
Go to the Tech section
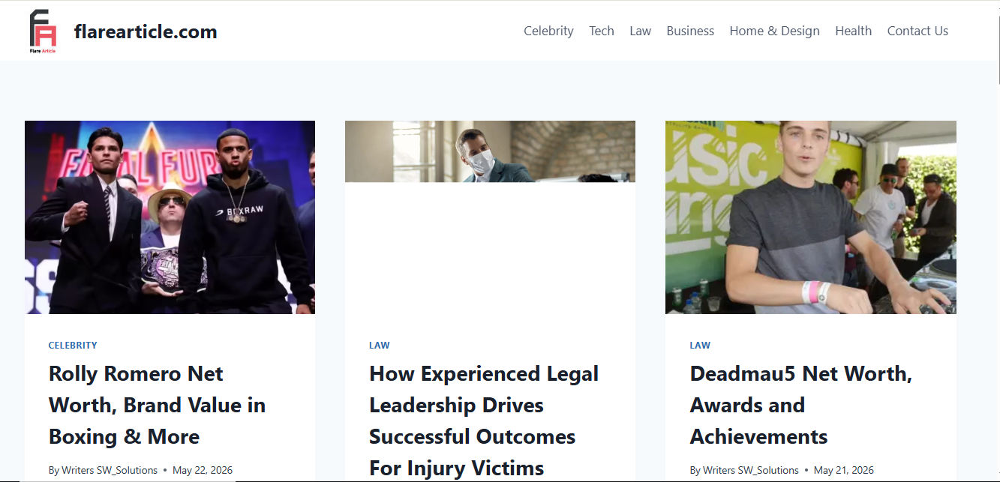click(602, 31)
